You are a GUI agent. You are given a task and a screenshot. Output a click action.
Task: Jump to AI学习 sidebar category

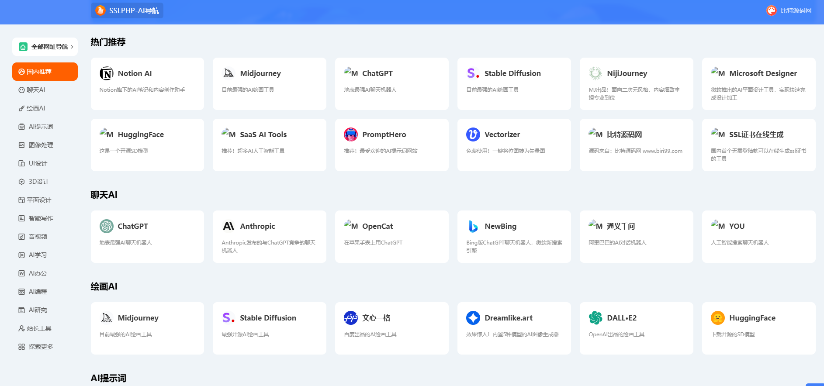point(45,255)
